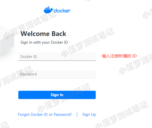The image size is (152, 128).
Task: Click the underline of the Docker ID field
Action: click(57, 61)
